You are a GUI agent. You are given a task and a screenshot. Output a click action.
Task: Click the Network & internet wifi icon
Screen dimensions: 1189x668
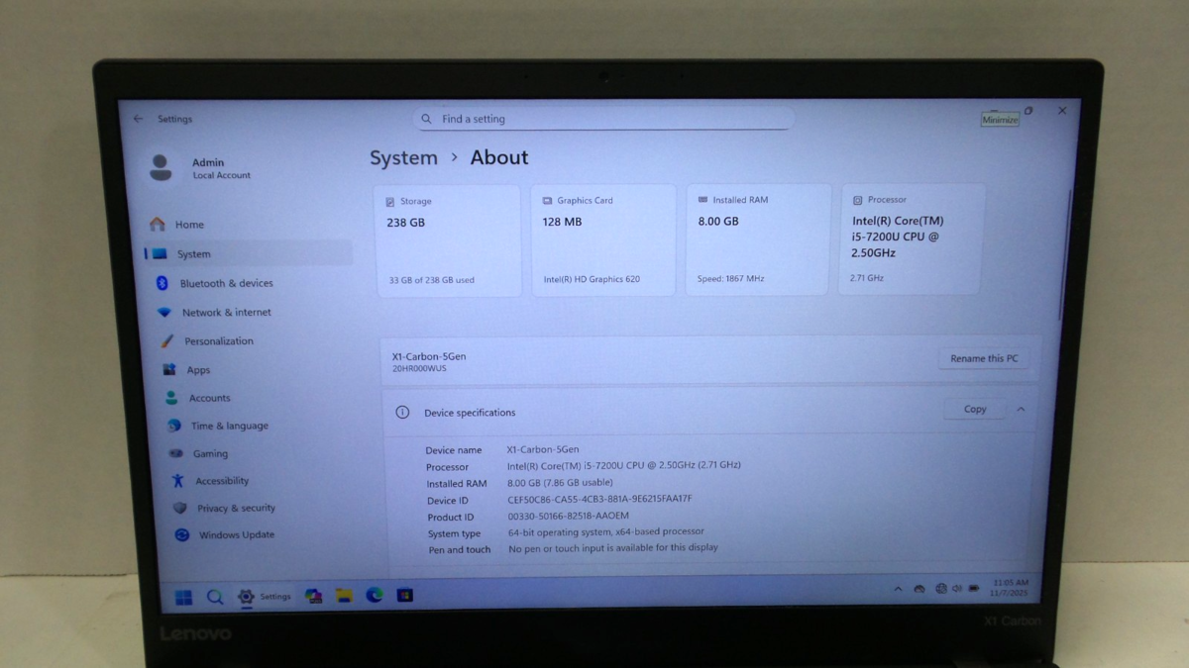click(x=164, y=312)
